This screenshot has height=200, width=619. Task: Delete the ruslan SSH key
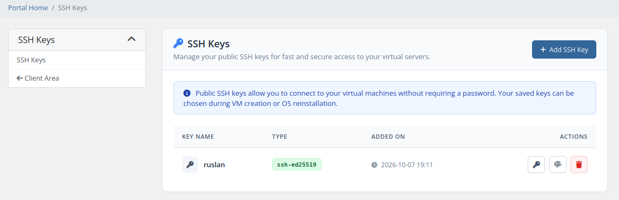click(579, 165)
